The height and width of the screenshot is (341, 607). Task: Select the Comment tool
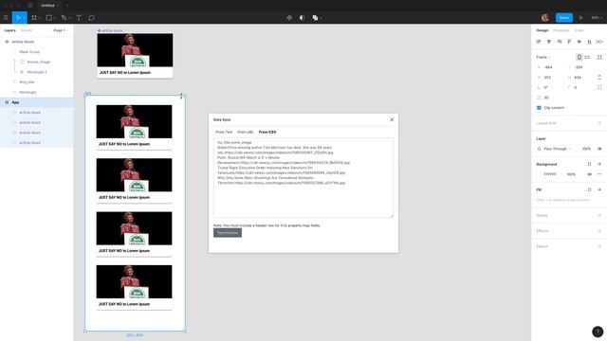(91, 18)
